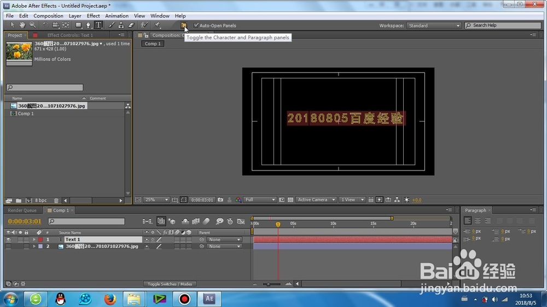This screenshot has width=547, height=307.
Task: Toggle the Character and Paragraph panels button
Action: point(183,25)
